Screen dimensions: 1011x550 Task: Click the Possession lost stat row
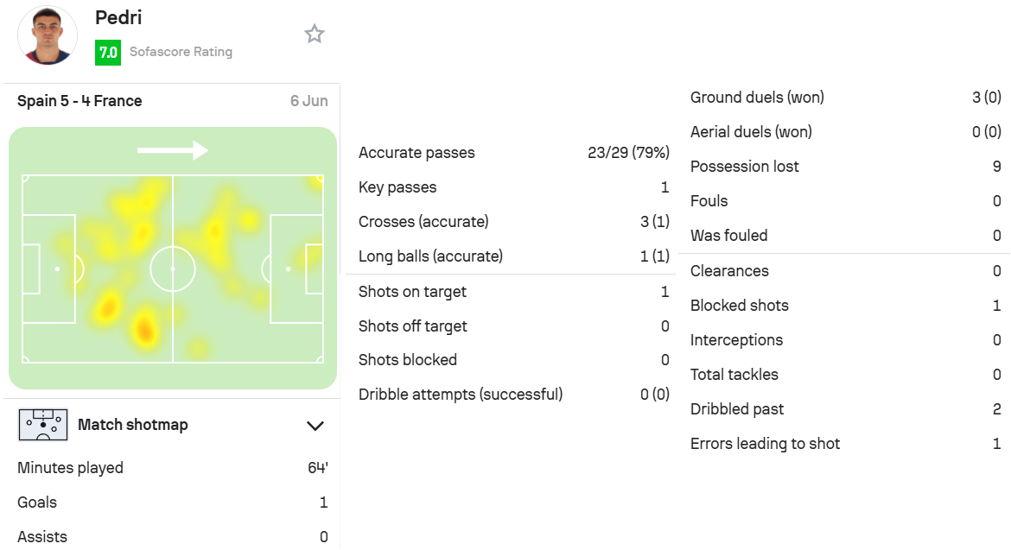point(845,166)
